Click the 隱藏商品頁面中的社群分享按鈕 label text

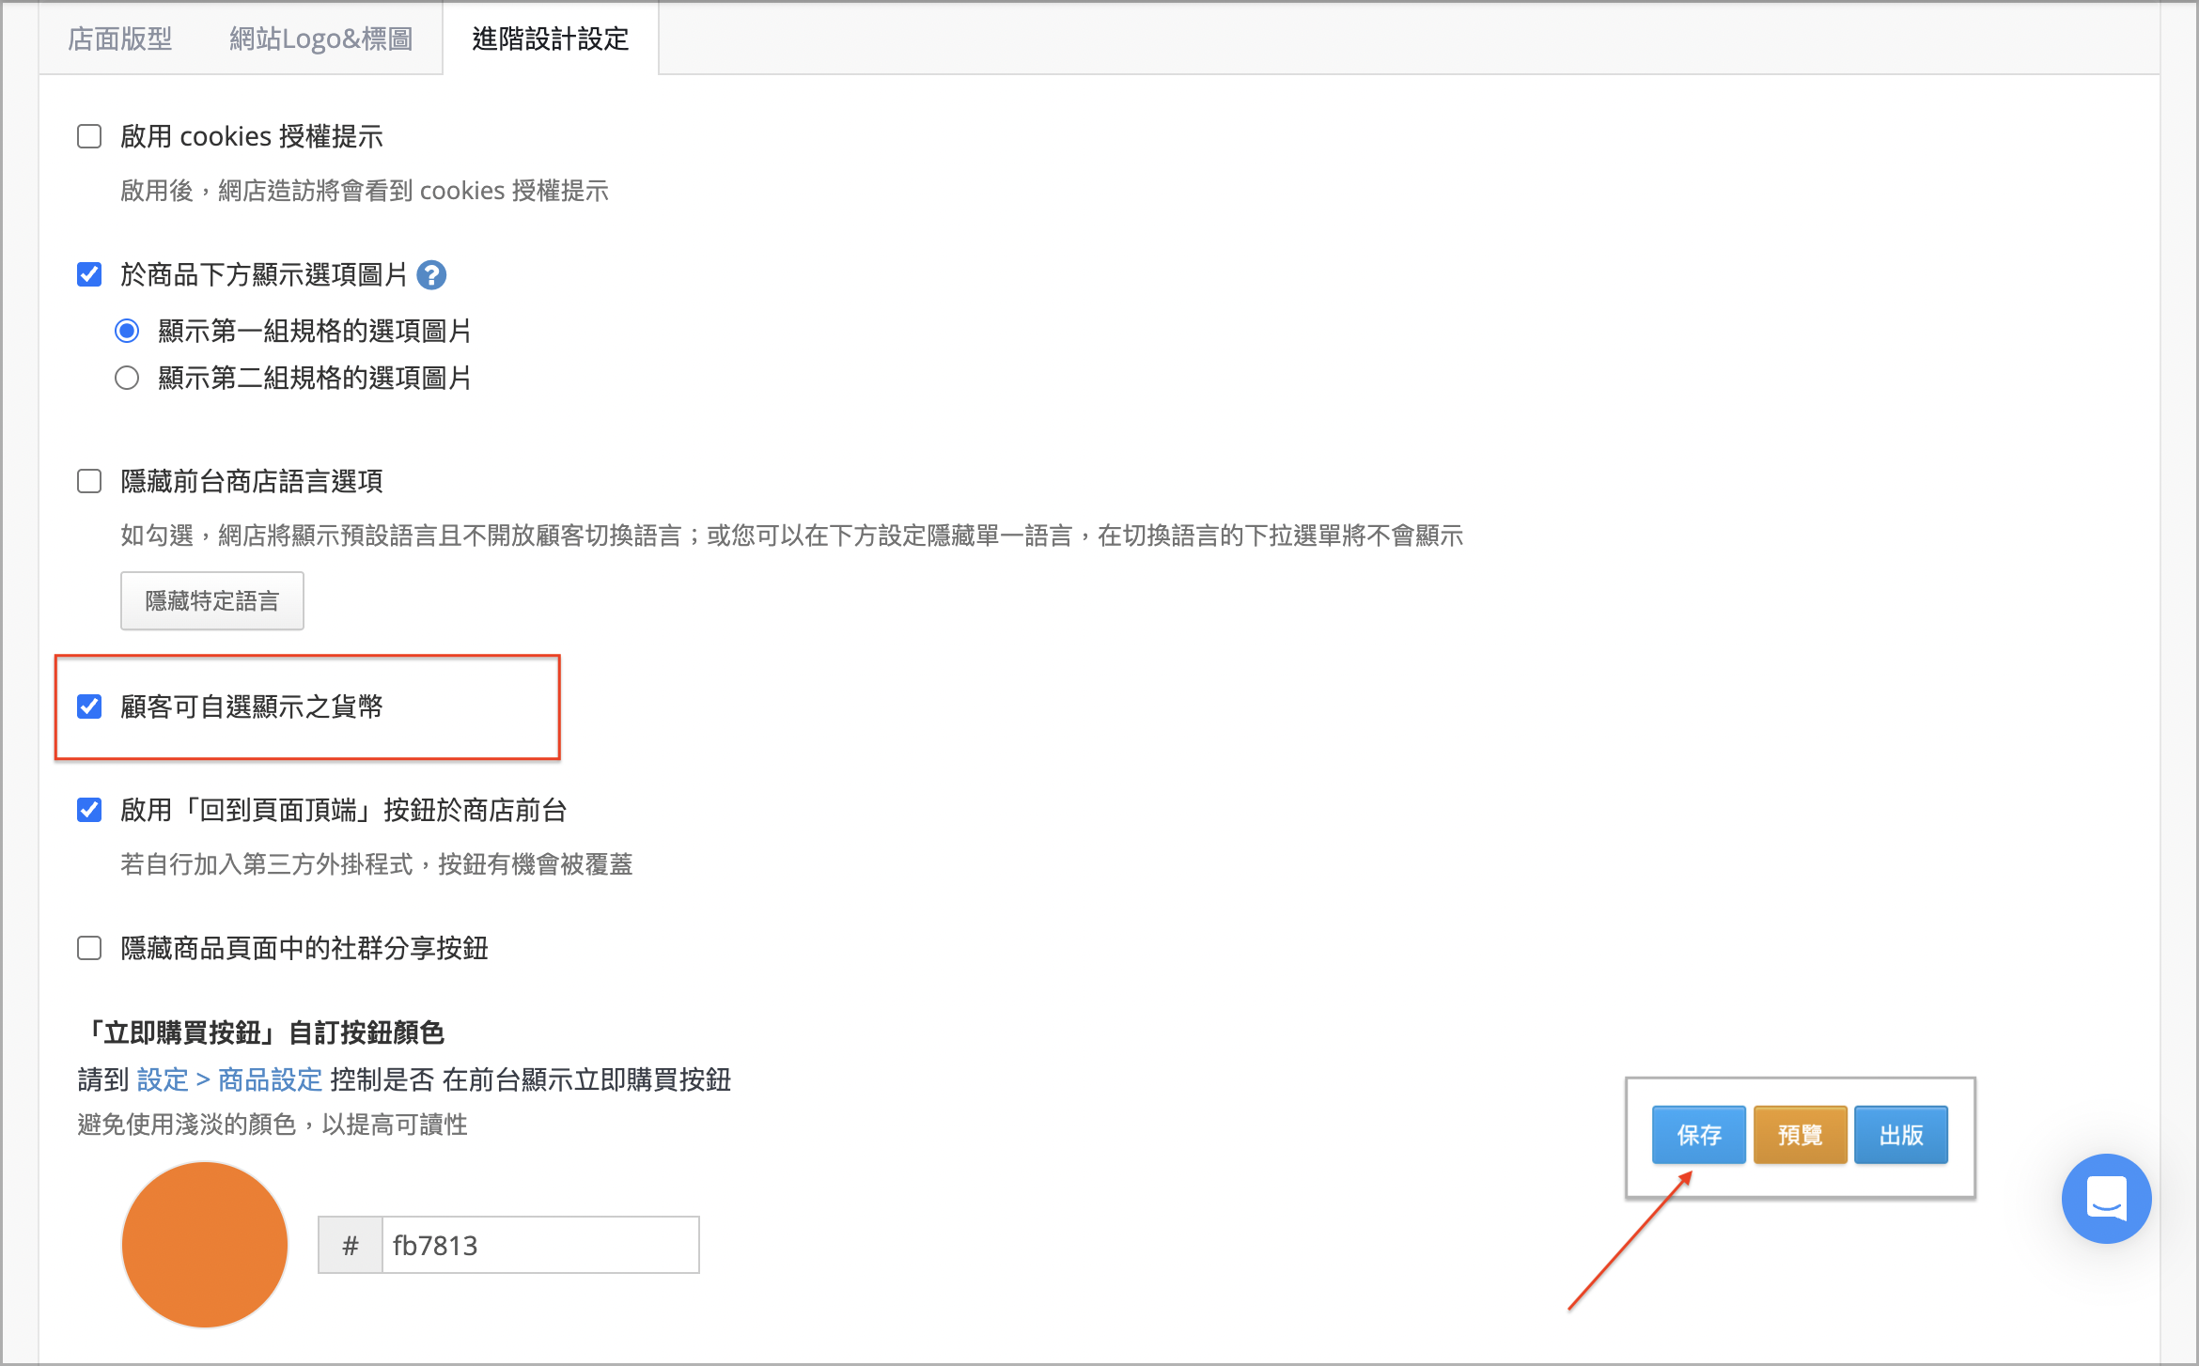tap(304, 948)
